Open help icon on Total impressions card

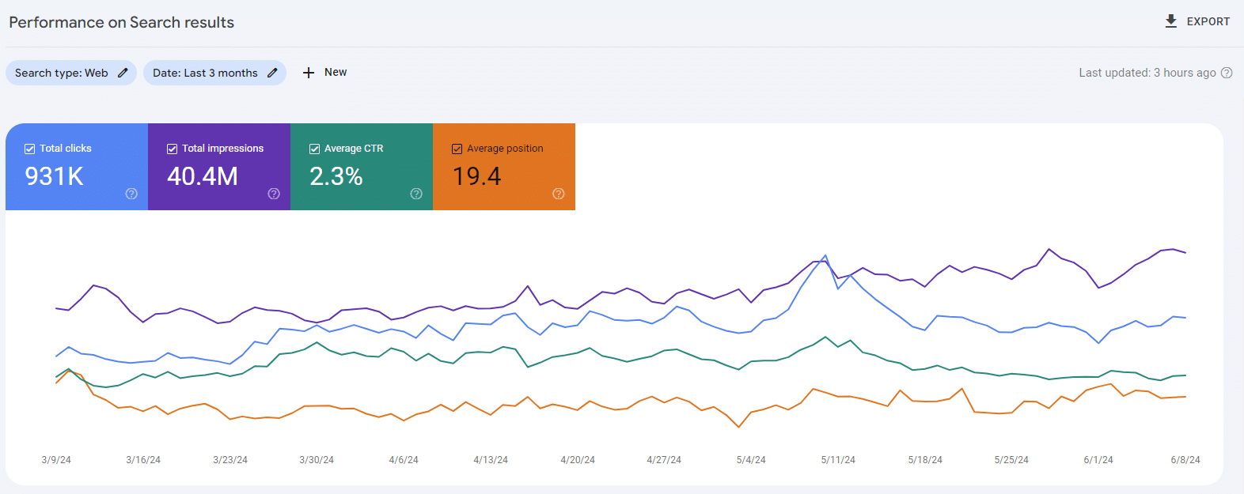point(274,194)
